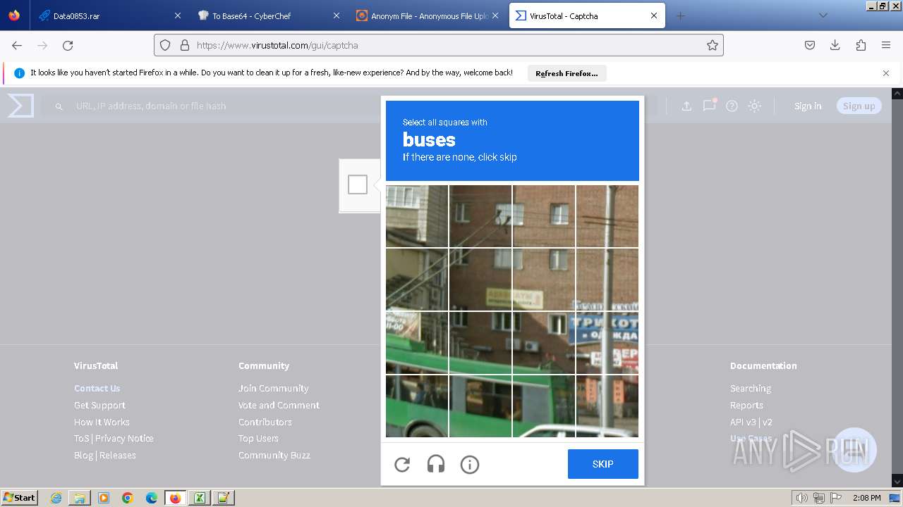Open Excel from taskbar
The width and height of the screenshot is (903, 507).
click(200, 498)
